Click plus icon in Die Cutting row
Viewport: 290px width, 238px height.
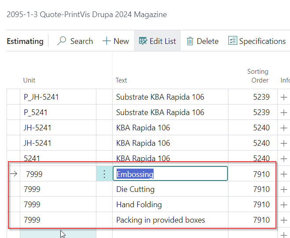point(284,189)
